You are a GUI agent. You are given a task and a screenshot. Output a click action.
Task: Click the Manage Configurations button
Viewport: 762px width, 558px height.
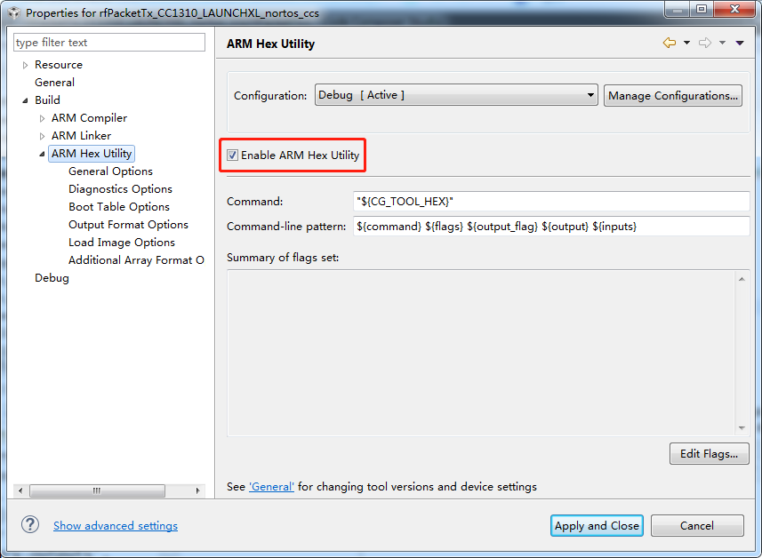[x=673, y=96]
